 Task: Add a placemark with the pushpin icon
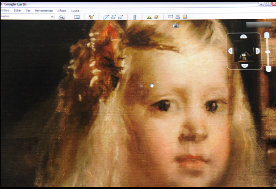tap(91, 17)
